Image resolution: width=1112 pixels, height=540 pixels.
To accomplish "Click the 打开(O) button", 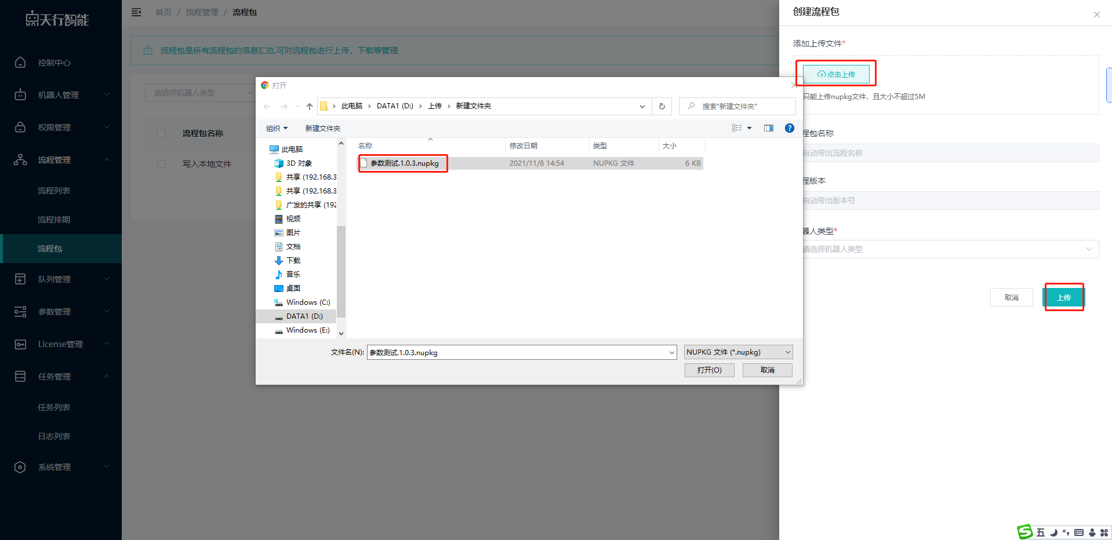I will pos(710,370).
